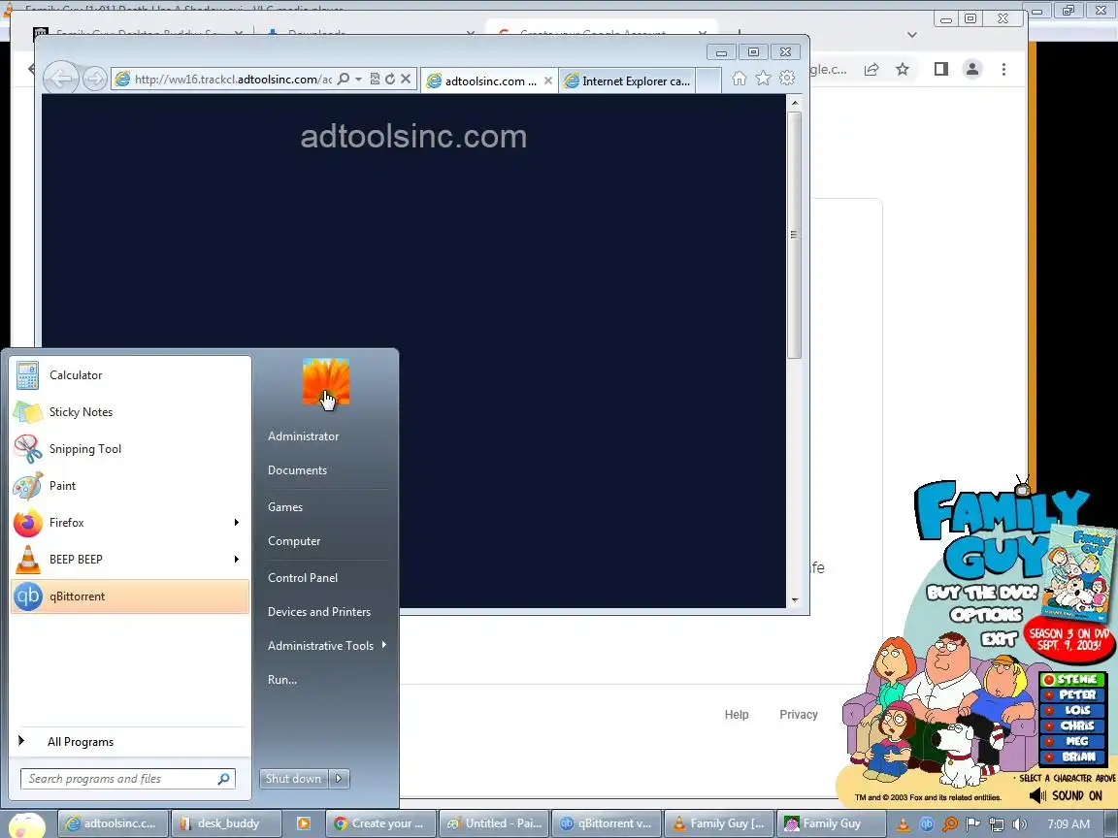Click the Privacy link on the Google page
1118x838 pixels.
point(799,715)
